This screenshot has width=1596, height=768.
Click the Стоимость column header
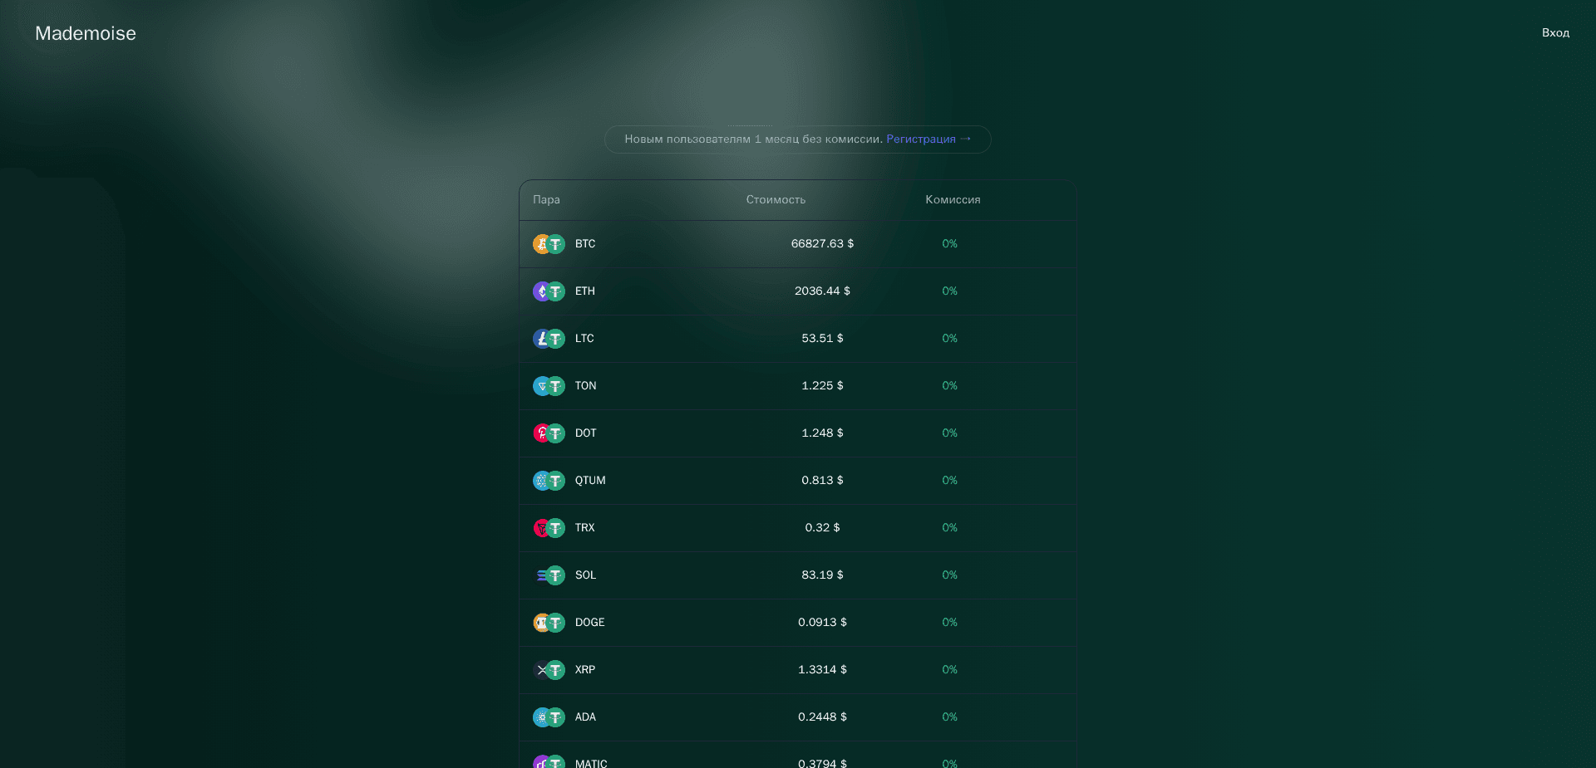tap(776, 200)
